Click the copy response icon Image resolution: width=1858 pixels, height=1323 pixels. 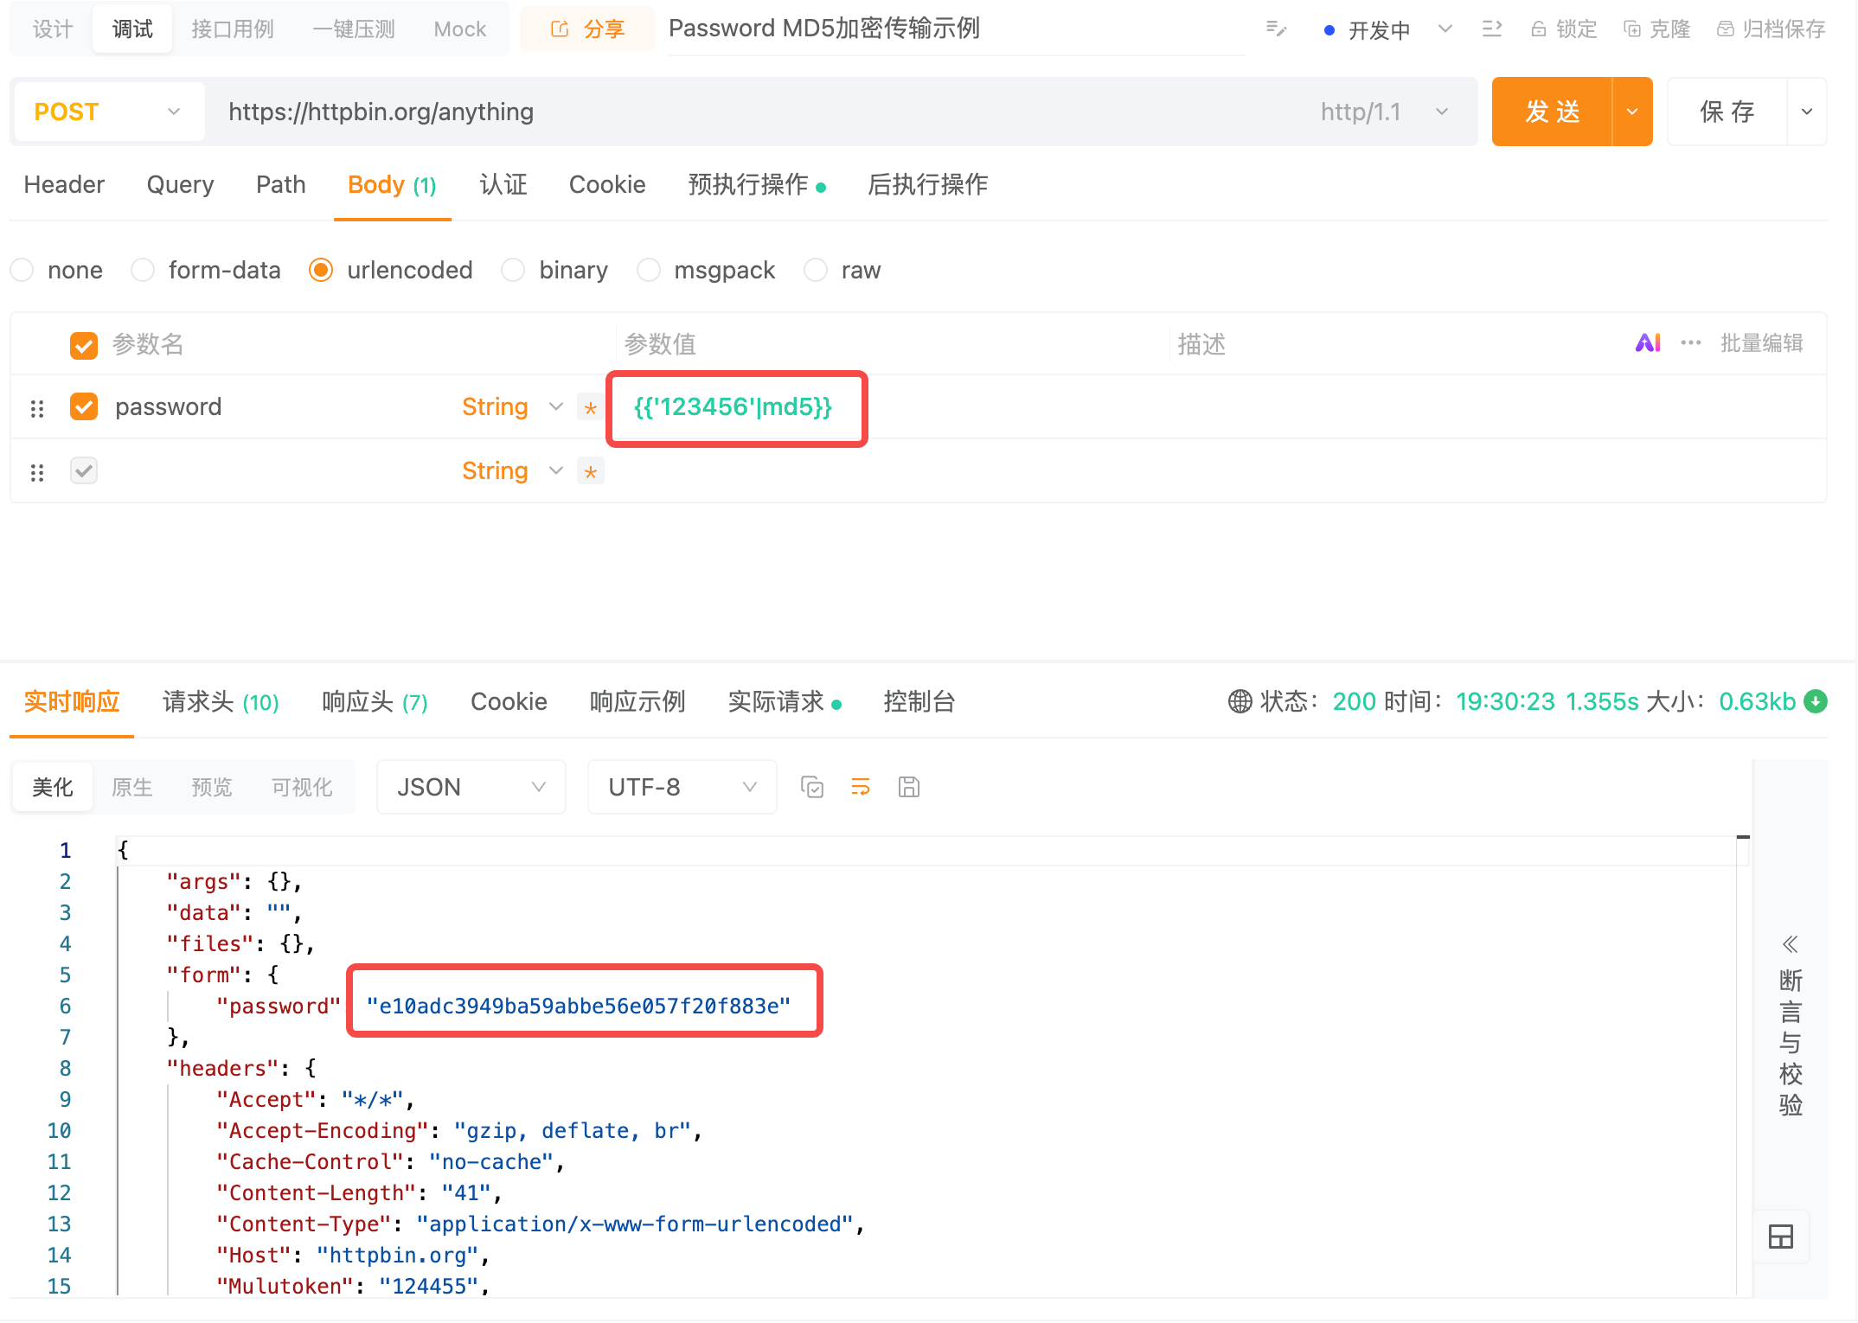click(x=811, y=787)
